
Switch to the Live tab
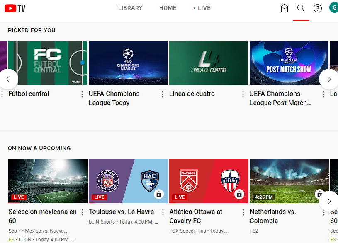tap(202, 8)
